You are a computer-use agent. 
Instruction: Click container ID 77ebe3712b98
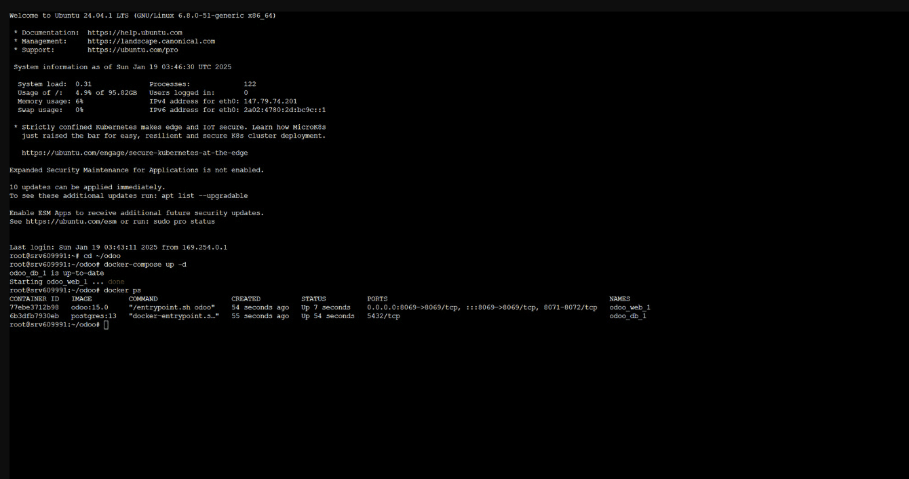pyautogui.click(x=34, y=307)
